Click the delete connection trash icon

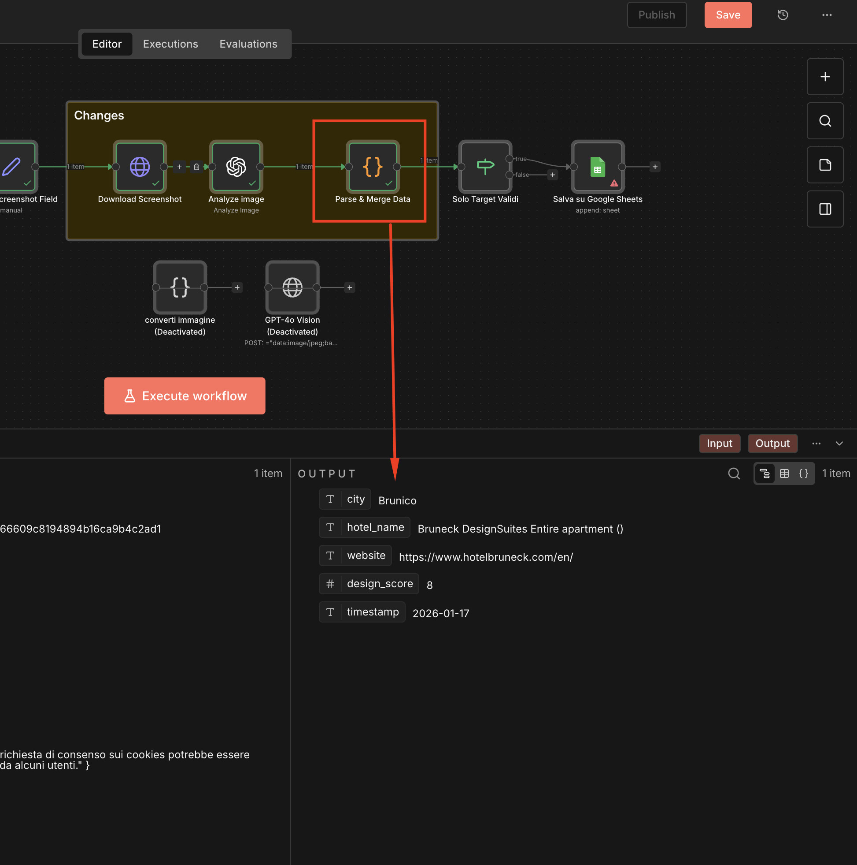coord(196,167)
